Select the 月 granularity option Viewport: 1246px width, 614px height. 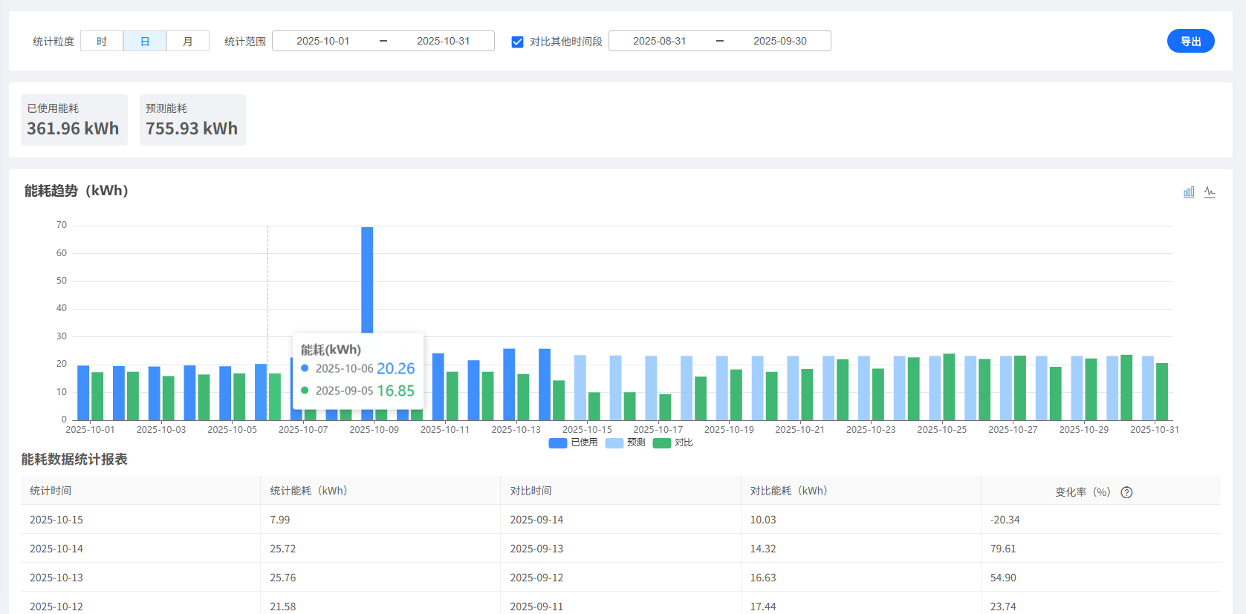point(188,41)
